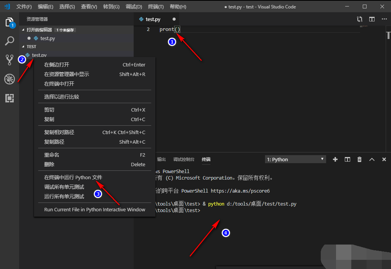
Task: Open the '调试(D)' menu in menu bar
Action: click(134, 7)
